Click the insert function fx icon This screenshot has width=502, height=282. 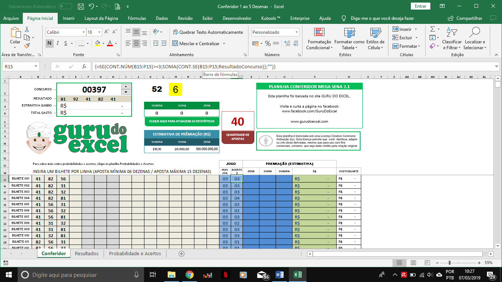(x=84, y=66)
